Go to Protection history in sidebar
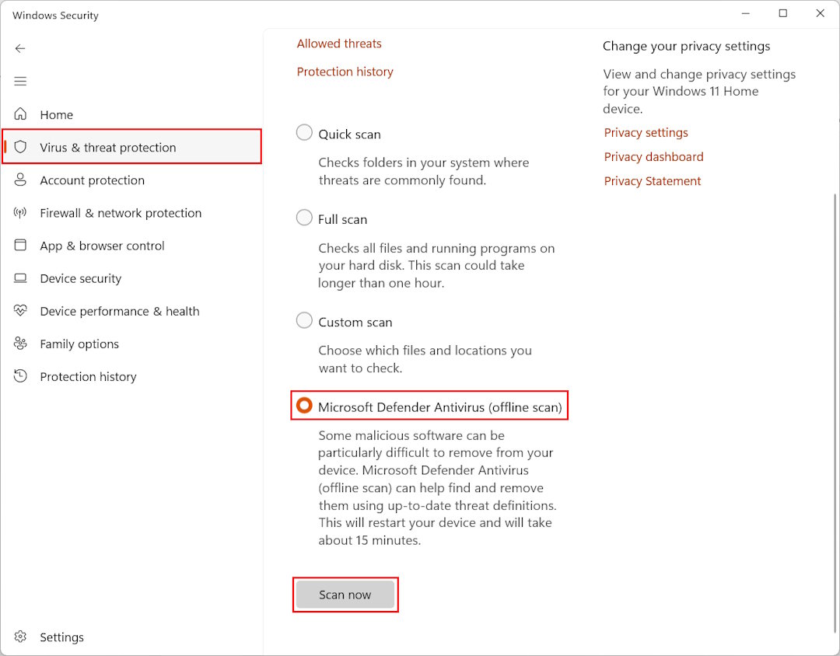This screenshot has width=840, height=656. [88, 376]
